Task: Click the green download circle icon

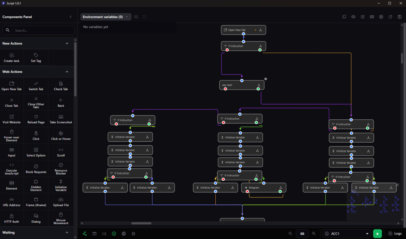Action: (114, 233)
